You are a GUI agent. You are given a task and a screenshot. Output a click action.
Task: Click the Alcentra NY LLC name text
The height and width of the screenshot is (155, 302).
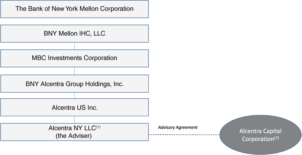click(72, 128)
